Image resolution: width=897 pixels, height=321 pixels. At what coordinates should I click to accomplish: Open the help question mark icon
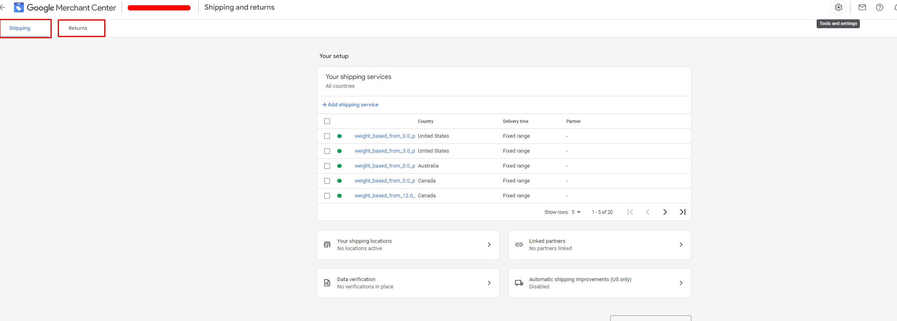(x=879, y=7)
